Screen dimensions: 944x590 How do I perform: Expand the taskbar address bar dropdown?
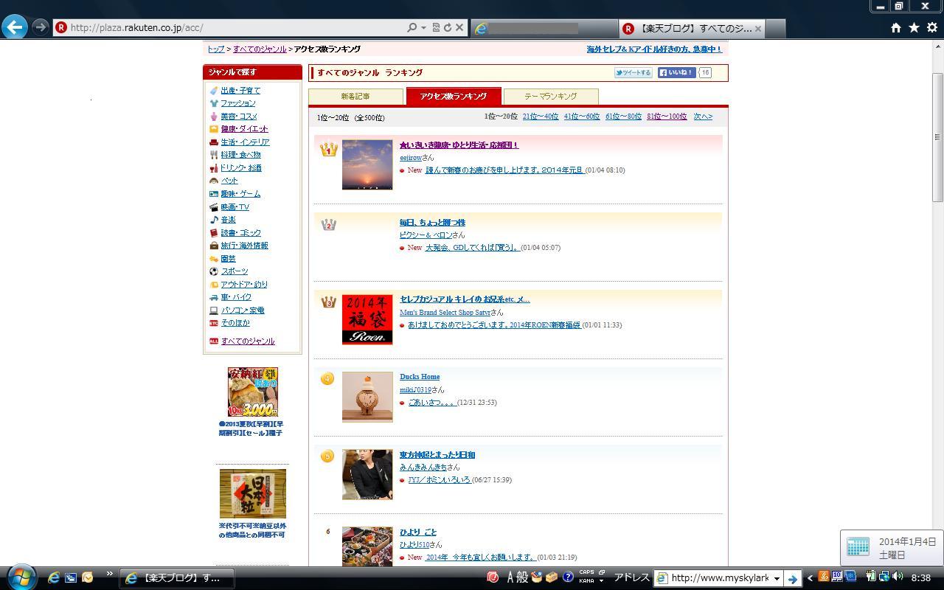776,578
